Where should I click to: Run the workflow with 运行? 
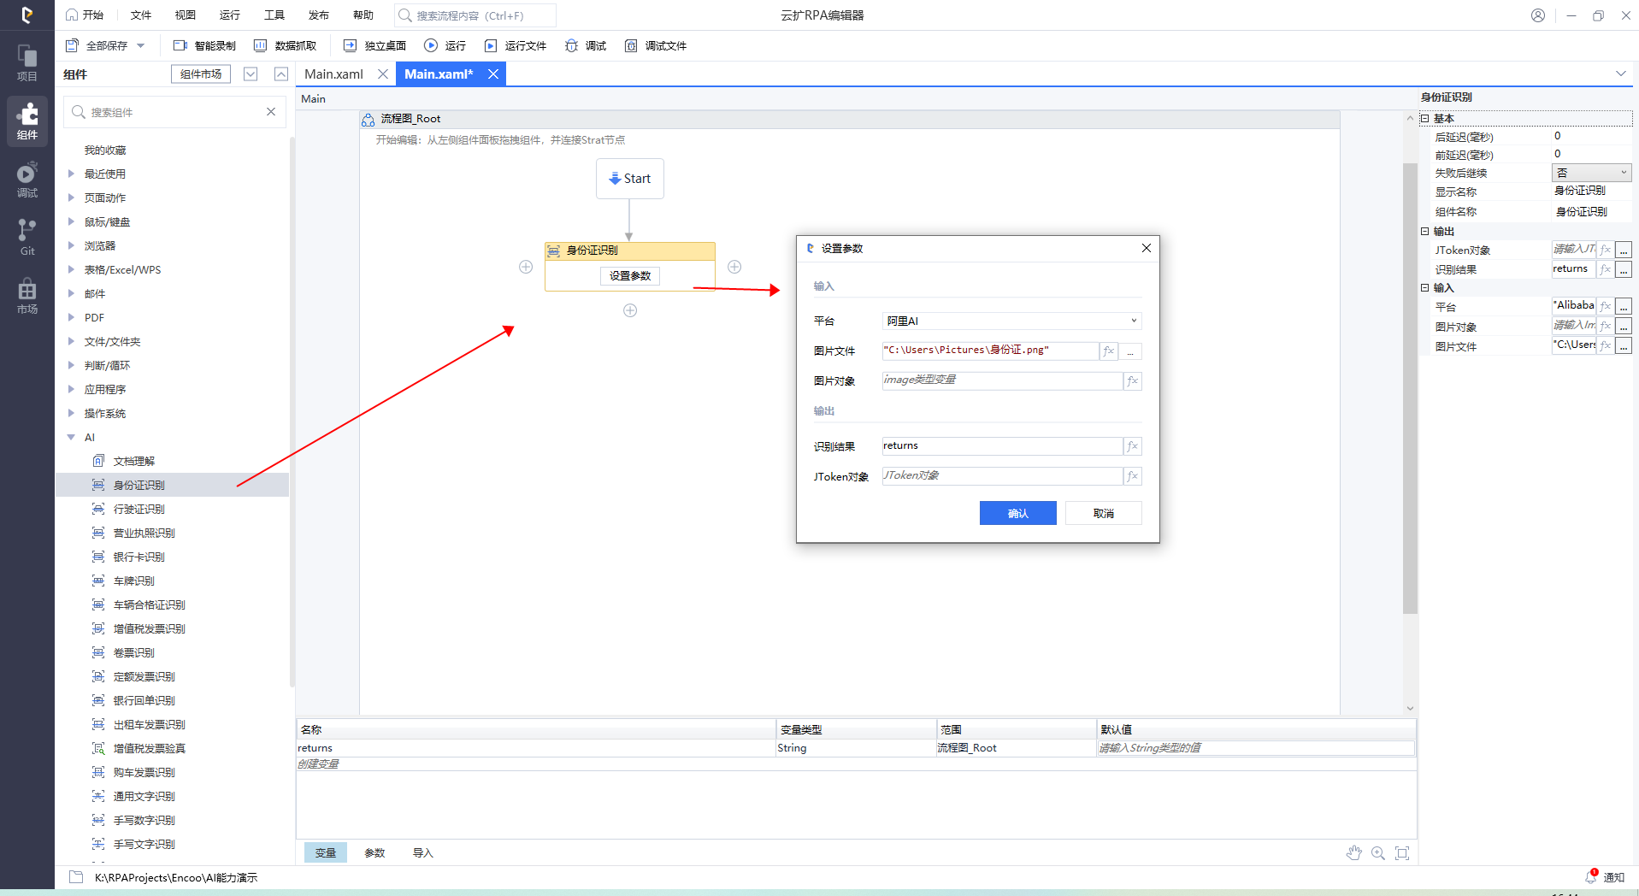(445, 45)
